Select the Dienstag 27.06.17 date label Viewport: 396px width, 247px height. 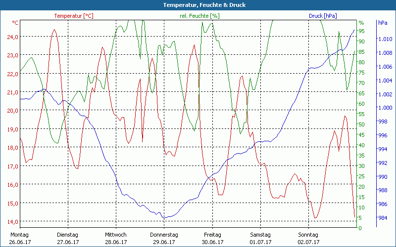tap(68, 239)
